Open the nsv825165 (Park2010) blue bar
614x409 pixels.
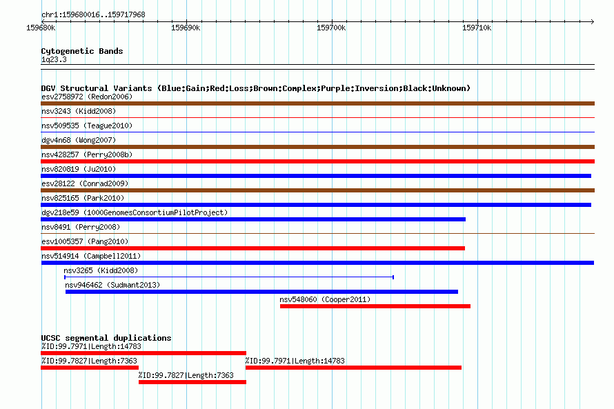click(316, 205)
